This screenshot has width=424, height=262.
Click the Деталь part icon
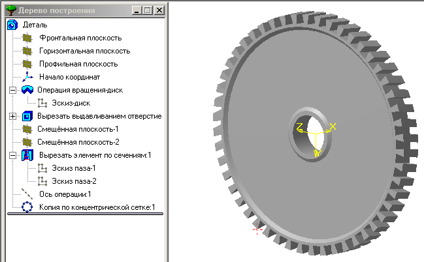(x=12, y=25)
